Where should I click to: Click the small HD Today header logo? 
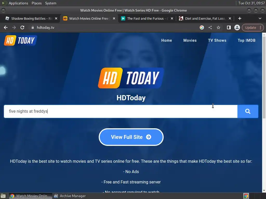point(20,40)
